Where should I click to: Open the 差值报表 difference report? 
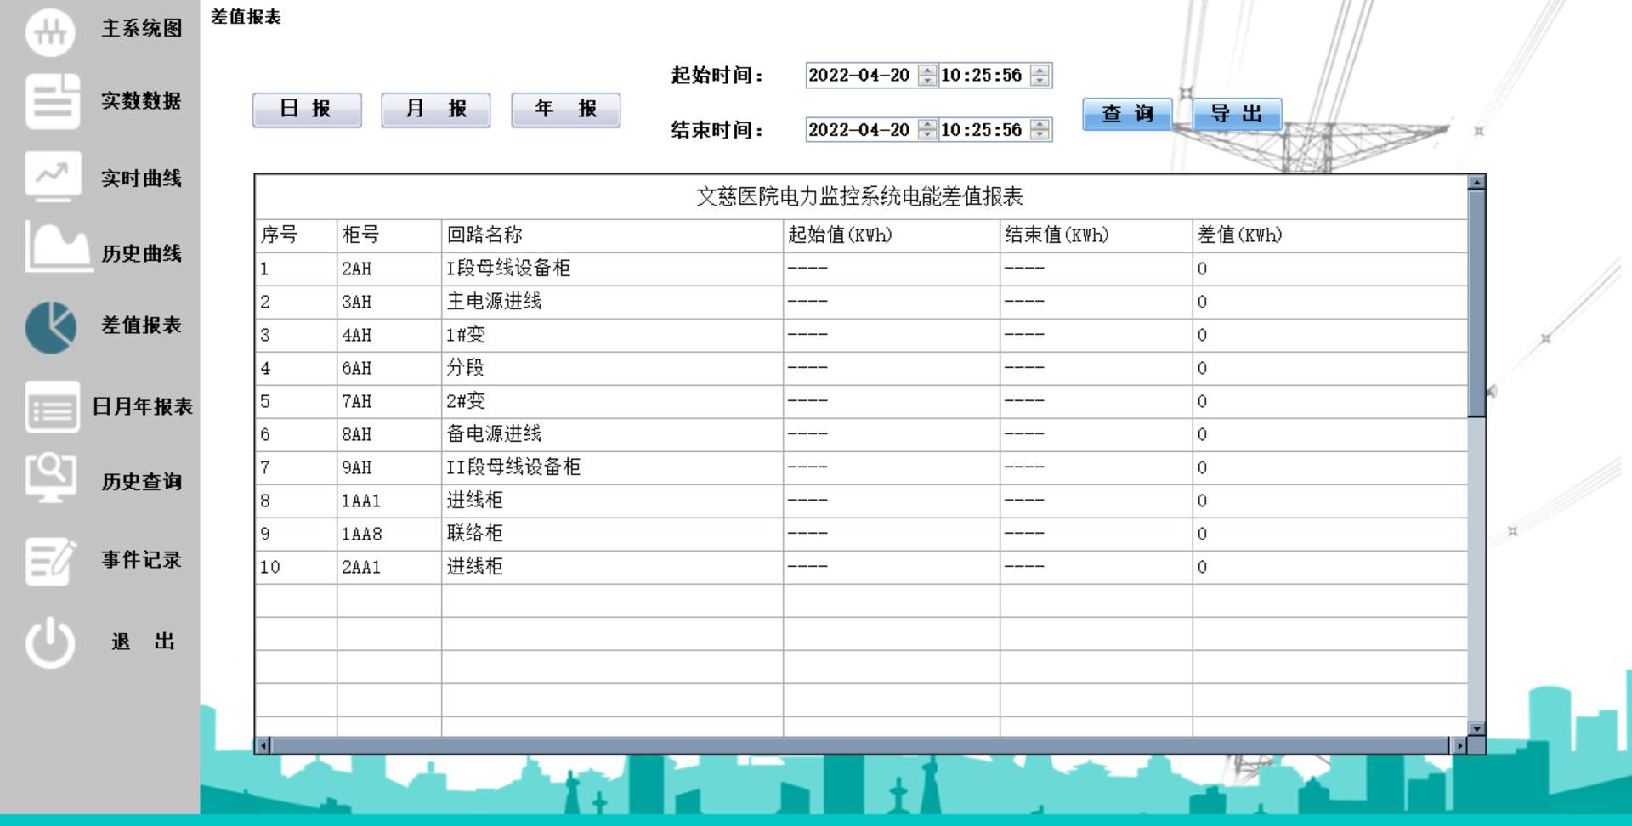pos(102,326)
